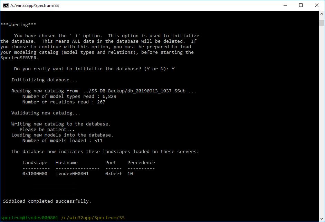
Task: Select the hostname lvndev000801 in the table
Action: (73, 173)
